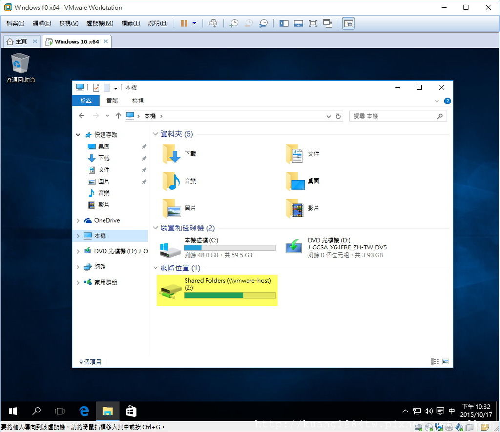
Task: Go up one folder level arrow
Action: click(x=118, y=116)
